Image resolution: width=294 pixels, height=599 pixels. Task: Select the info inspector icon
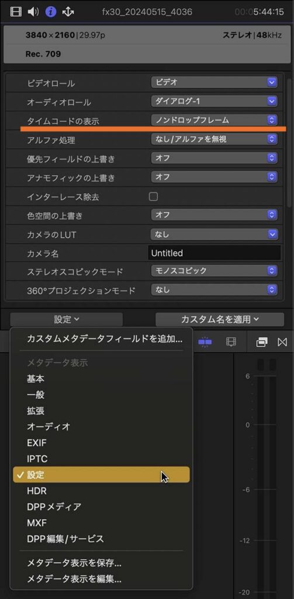(50, 12)
